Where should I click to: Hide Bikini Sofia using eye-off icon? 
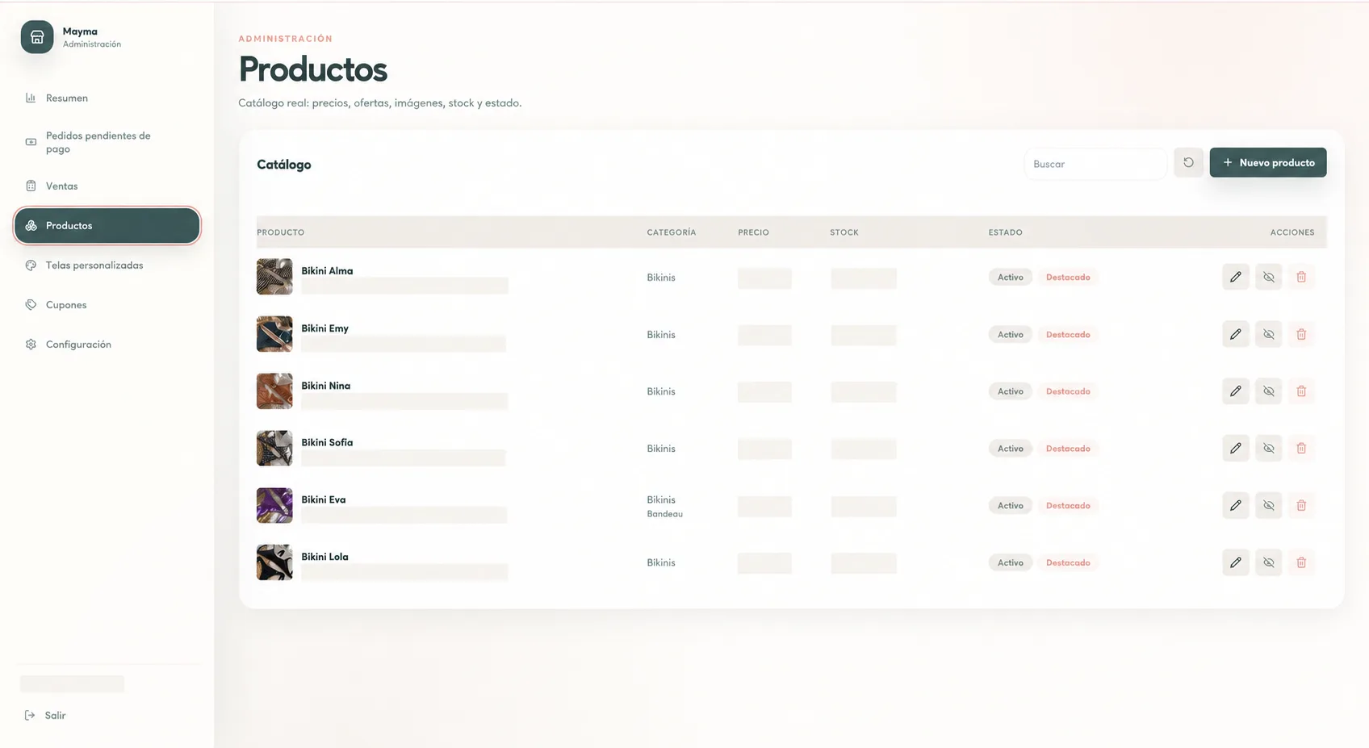pos(1269,448)
